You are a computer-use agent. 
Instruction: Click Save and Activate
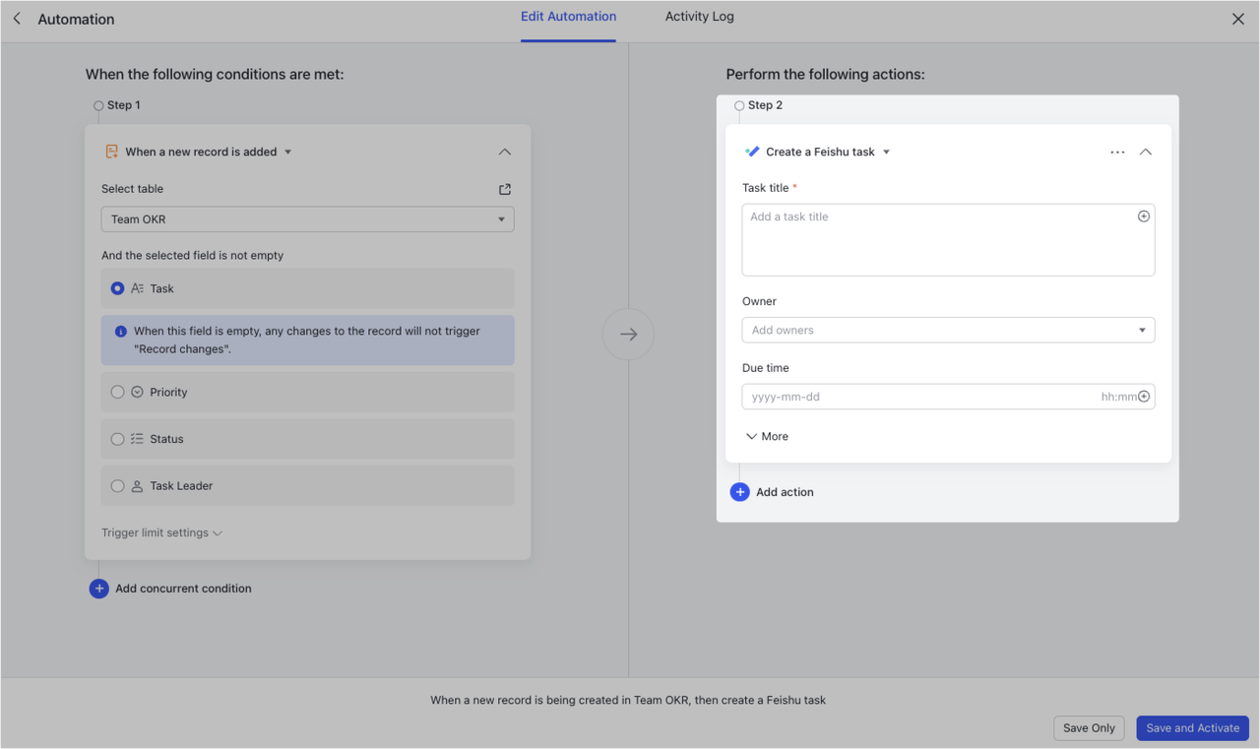(x=1193, y=728)
